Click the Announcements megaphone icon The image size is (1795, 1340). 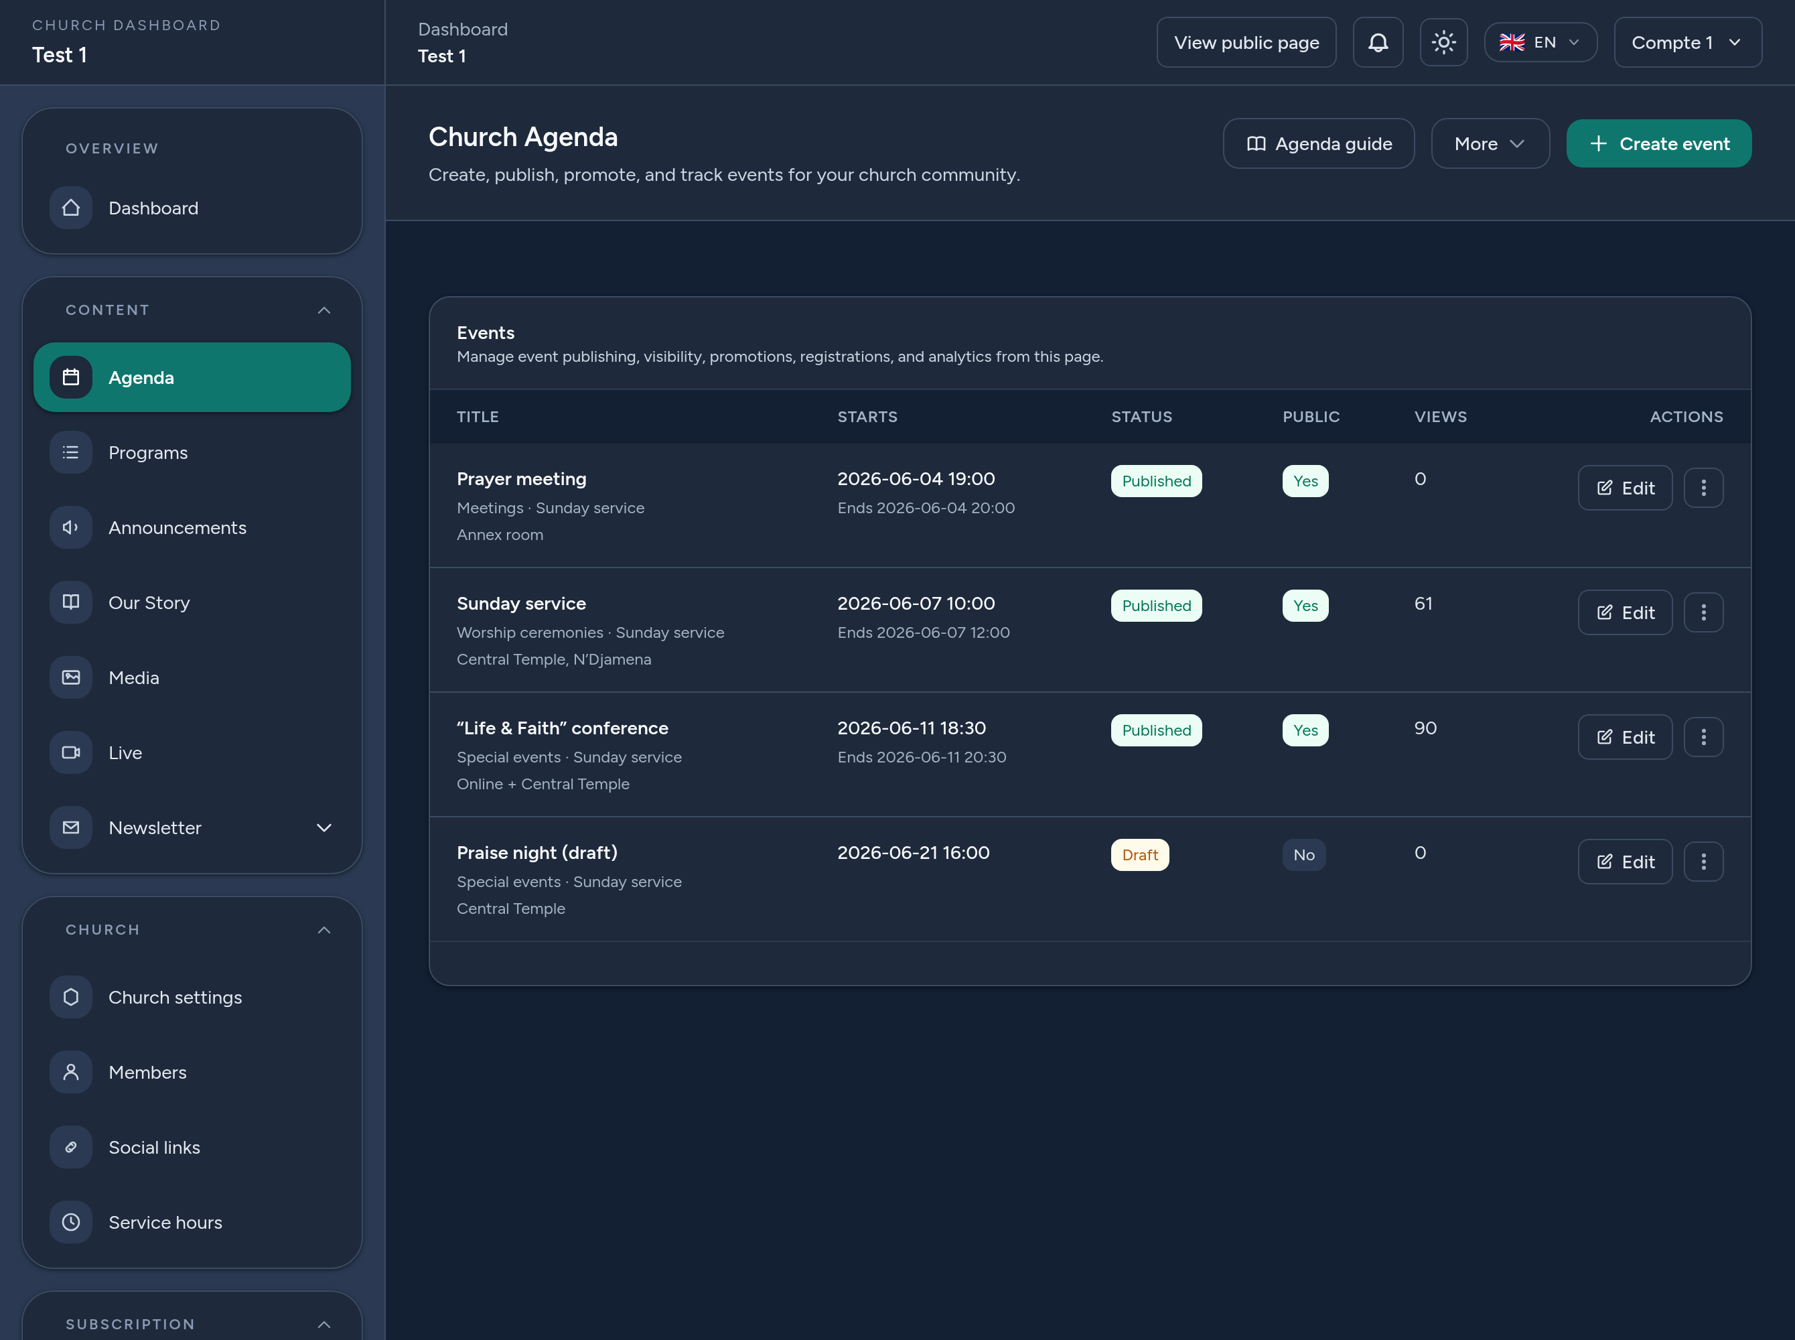72,527
